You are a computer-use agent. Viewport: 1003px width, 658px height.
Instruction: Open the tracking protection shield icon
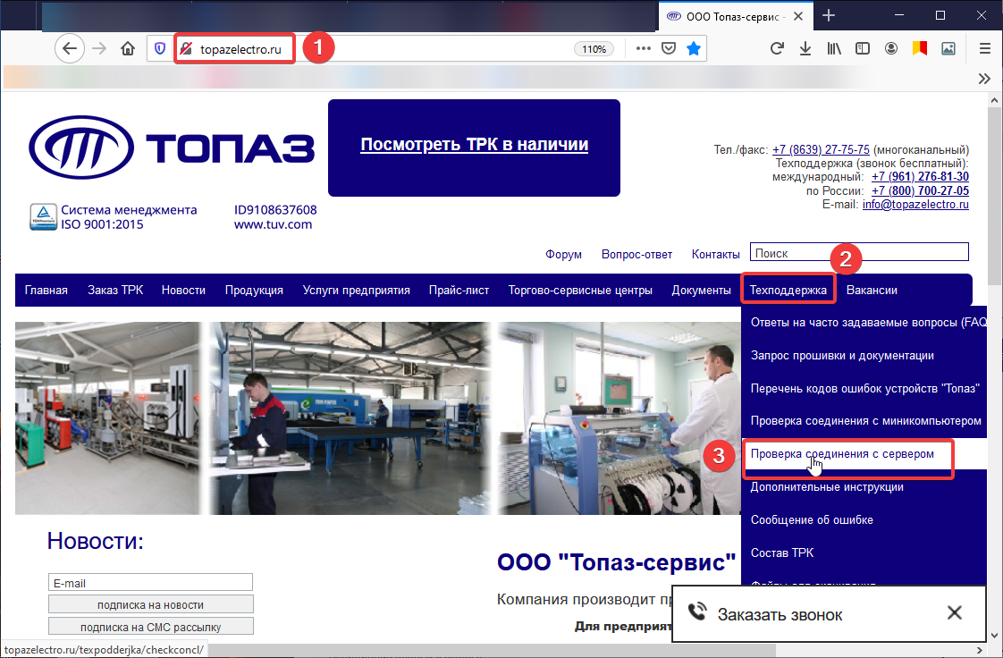click(x=160, y=48)
